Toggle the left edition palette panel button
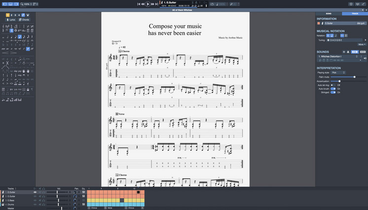Screen dimensions: 368x210 point(5,4)
